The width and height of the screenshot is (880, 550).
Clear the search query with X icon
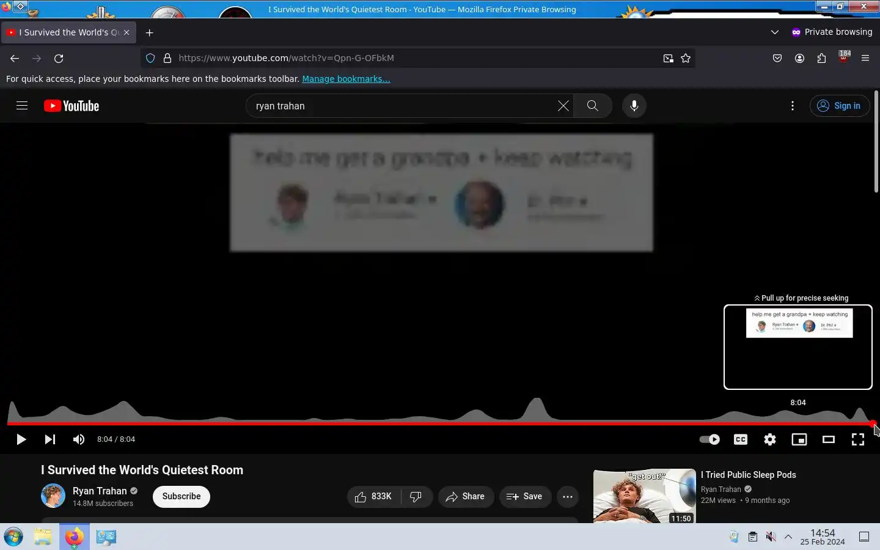[x=563, y=106]
